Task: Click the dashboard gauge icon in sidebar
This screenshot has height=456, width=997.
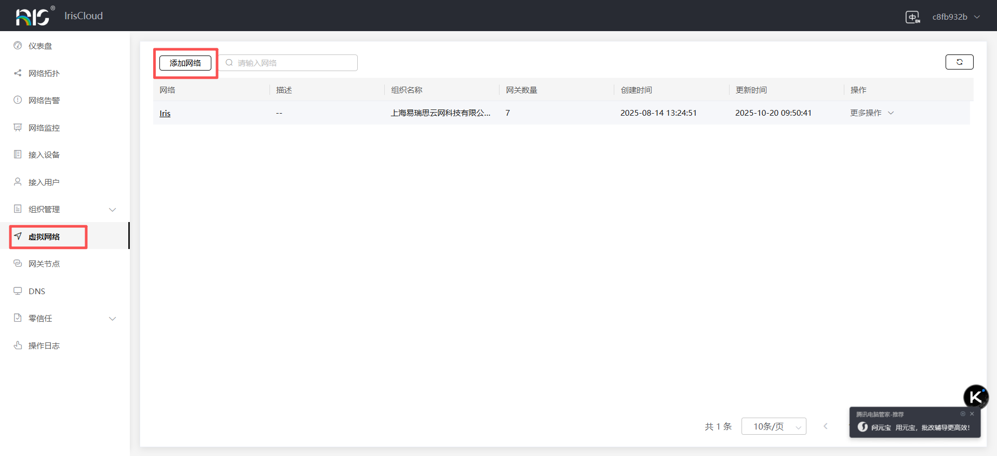Action: (18, 46)
